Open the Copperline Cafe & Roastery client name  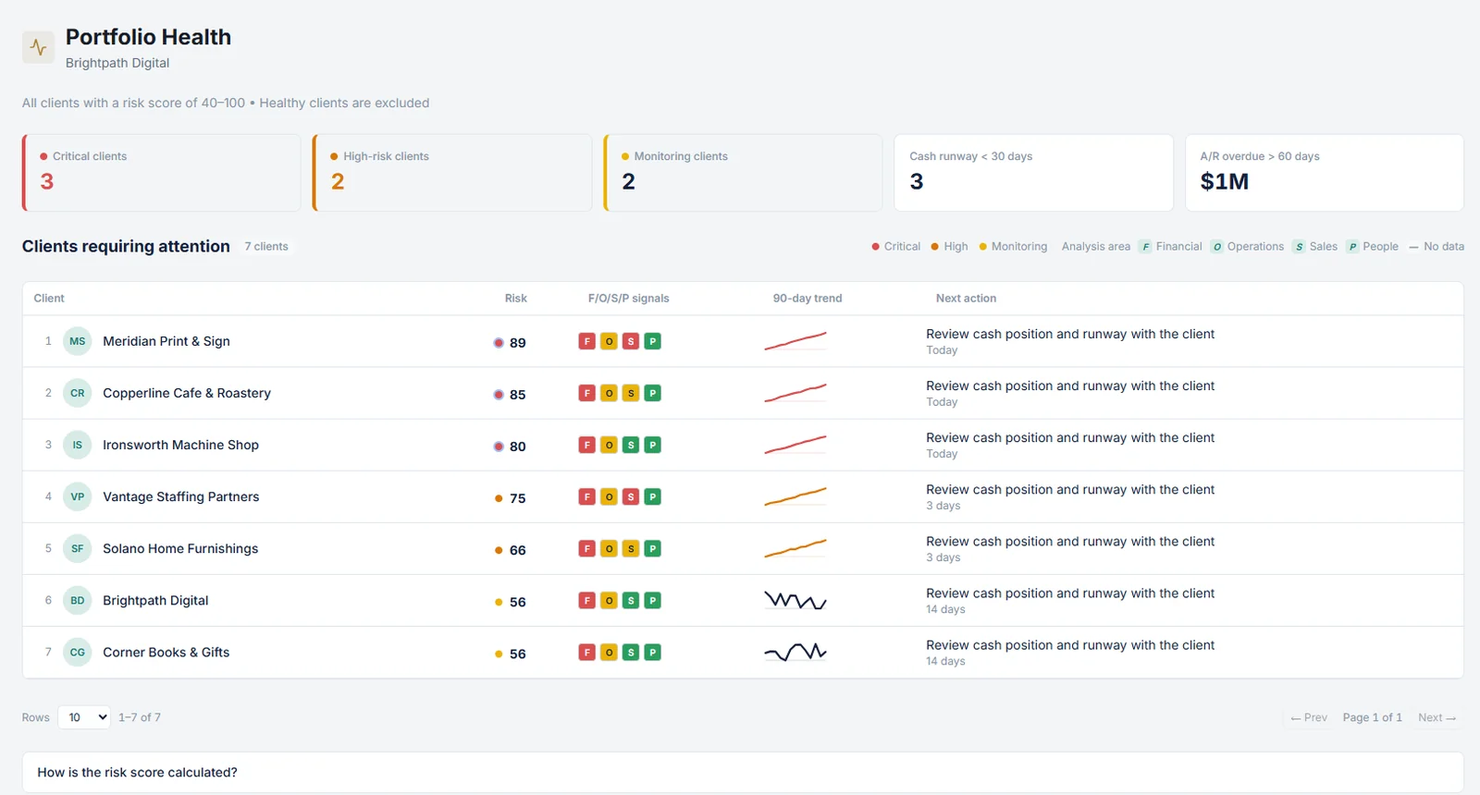(187, 393)
